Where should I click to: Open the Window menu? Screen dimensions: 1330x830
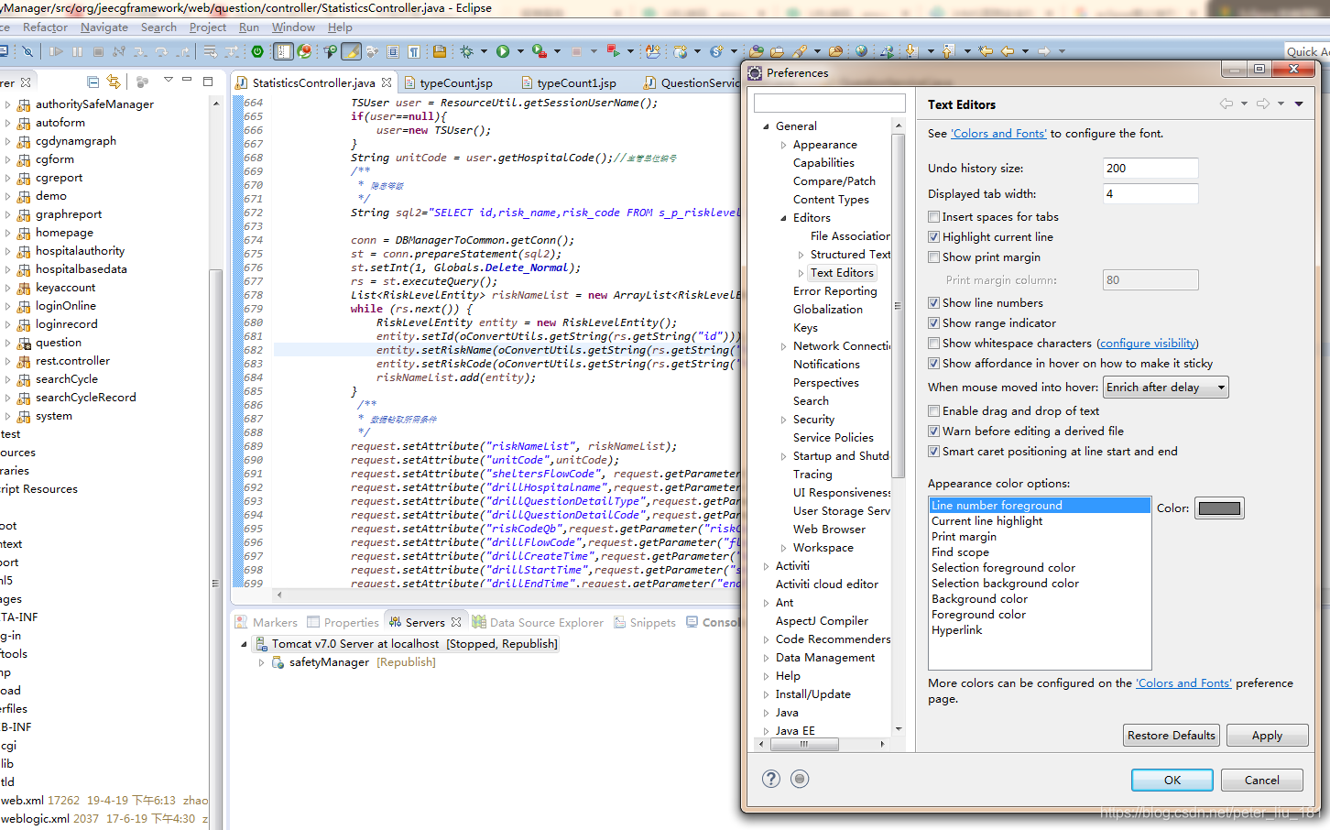point(293,27)
